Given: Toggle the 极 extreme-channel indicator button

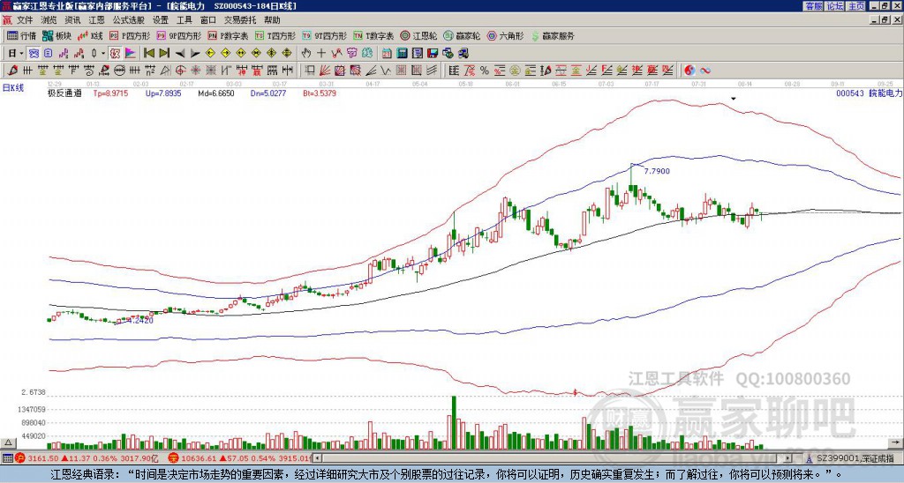Looking at the screenshot, I should click(115, 54).
